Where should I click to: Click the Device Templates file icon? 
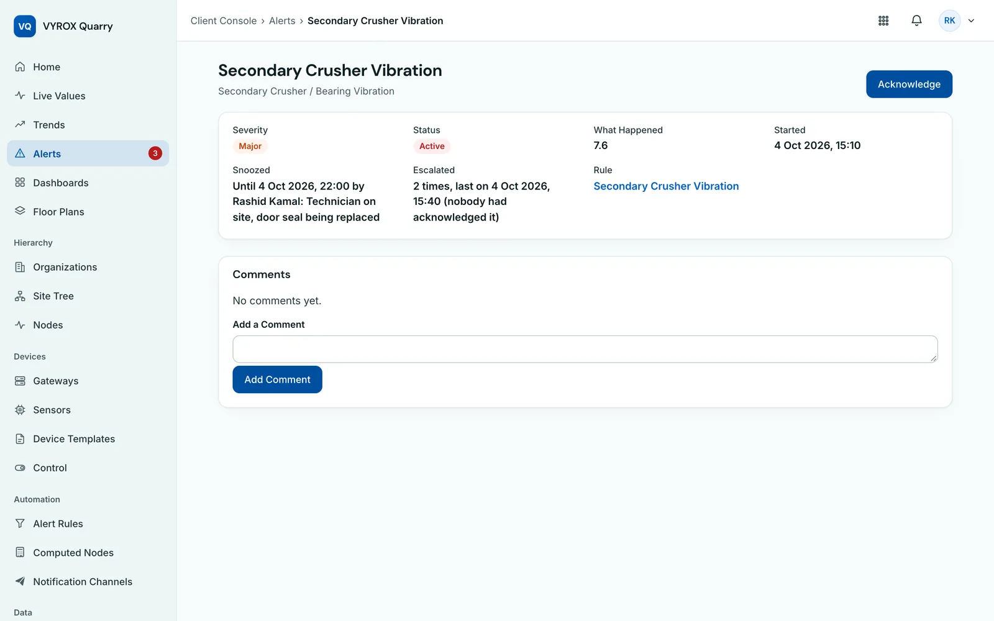point(20,439)
